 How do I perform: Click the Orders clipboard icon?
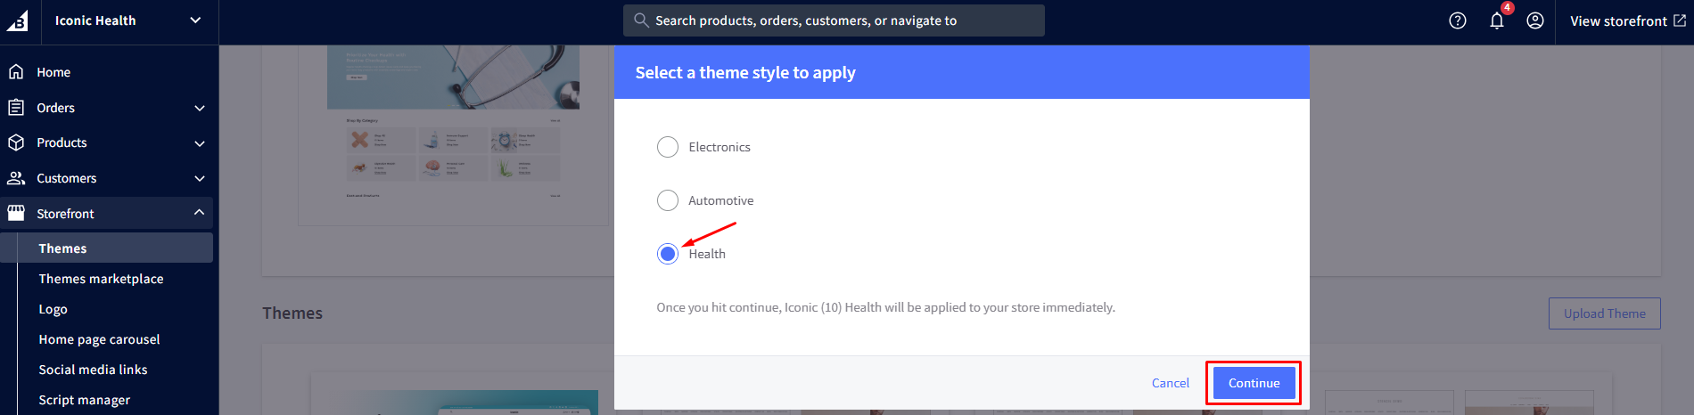[16, 108]
